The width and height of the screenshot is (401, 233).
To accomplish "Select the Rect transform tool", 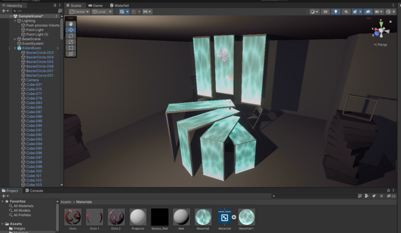I will click(x=70, y=48).
